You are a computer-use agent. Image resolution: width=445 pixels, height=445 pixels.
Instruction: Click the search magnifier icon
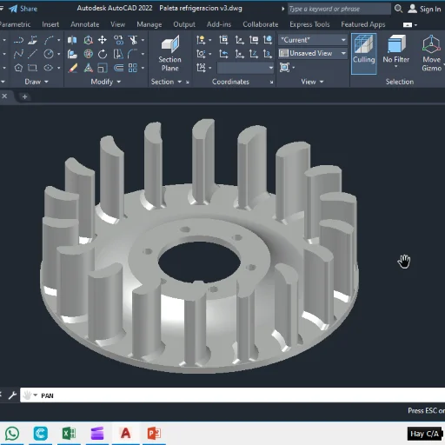[398, 9]
